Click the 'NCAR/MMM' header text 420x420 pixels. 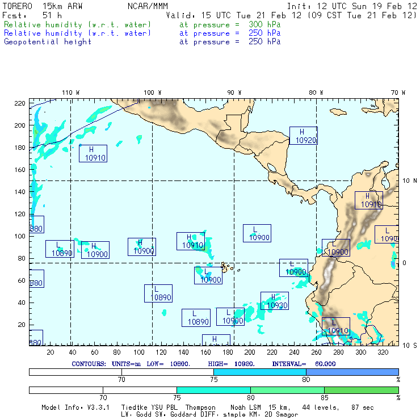pos(148,6)
